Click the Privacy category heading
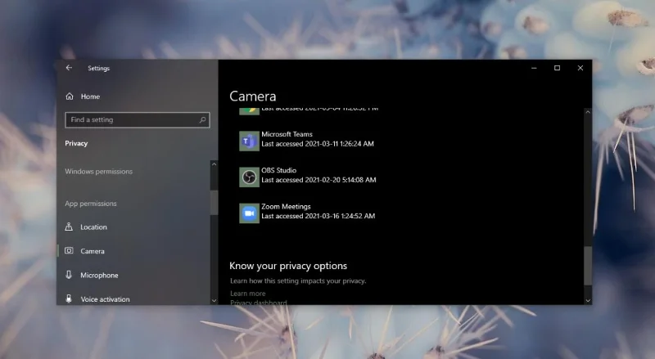This screenshot has width=655, height=359. click(x=76, y=144)
